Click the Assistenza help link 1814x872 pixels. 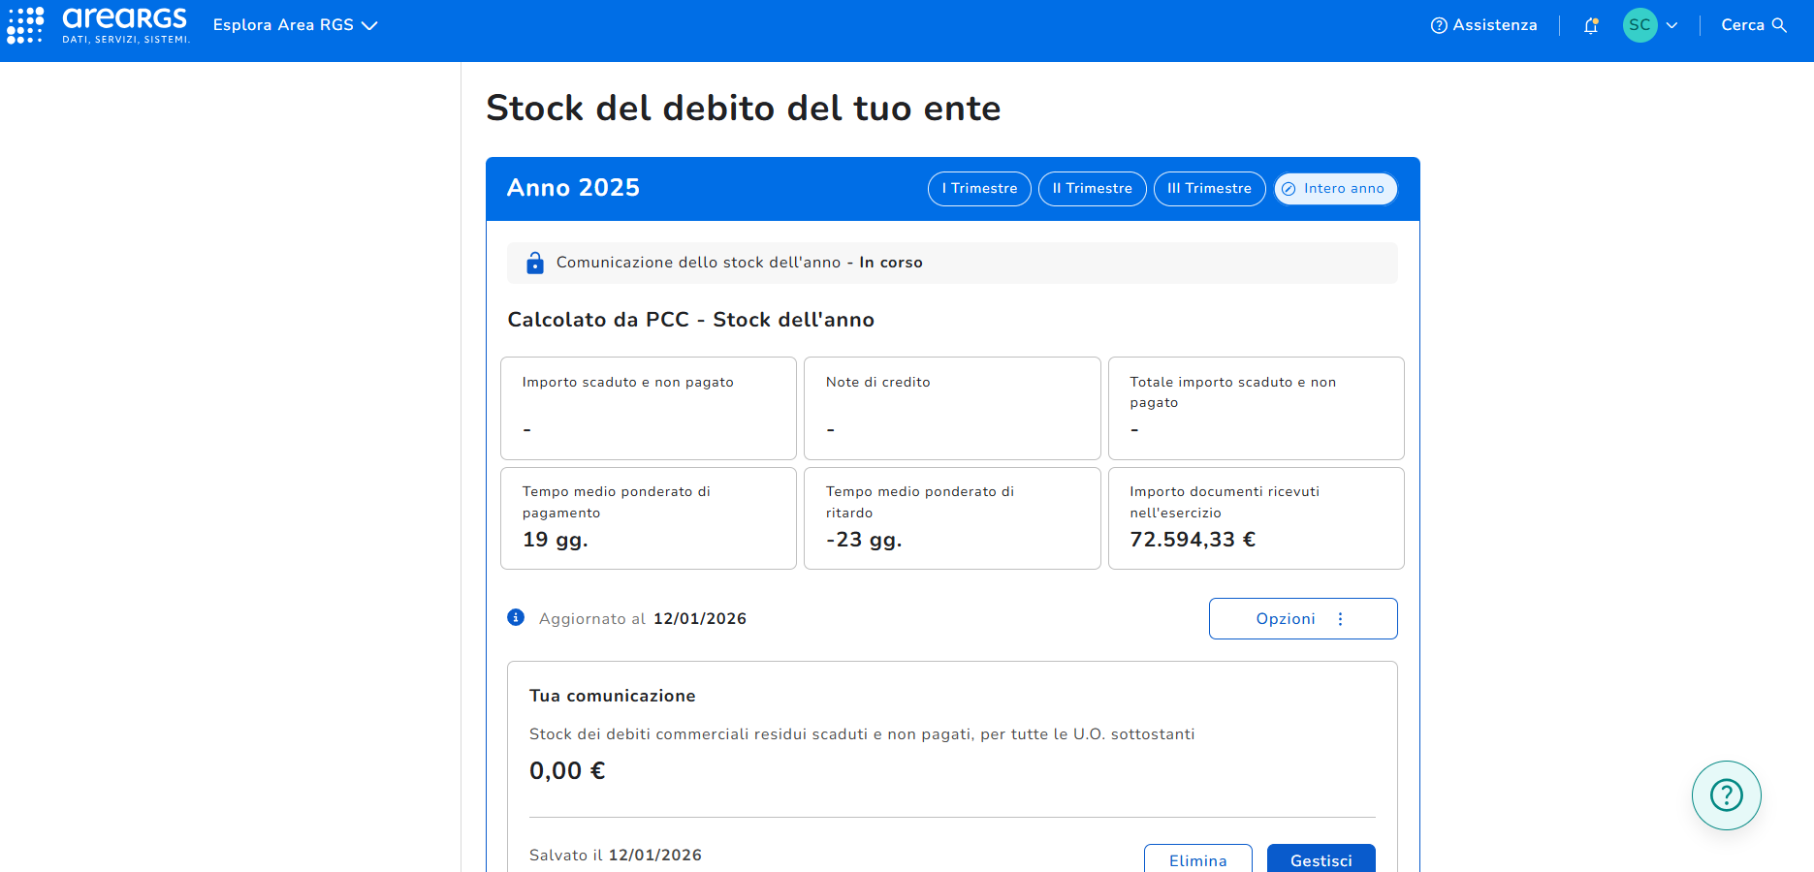point(1483,25)
